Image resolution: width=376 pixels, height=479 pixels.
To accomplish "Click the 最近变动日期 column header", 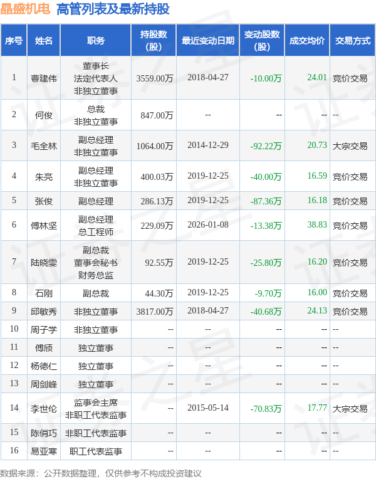I will tap(207, 41).
